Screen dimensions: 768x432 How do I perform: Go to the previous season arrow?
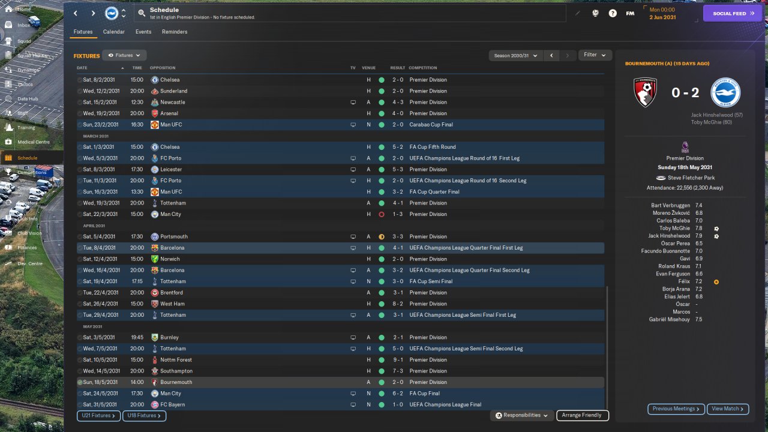click(551, 55)
